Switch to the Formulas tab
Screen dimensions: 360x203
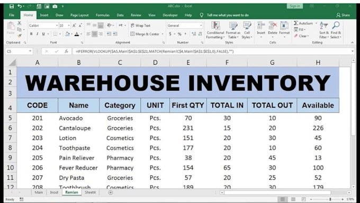tap(102, 15)
